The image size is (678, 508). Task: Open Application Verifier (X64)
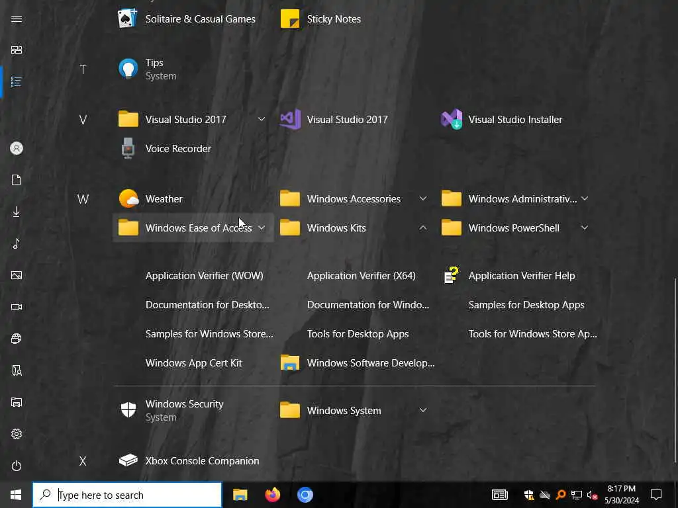tap(354, 276)
